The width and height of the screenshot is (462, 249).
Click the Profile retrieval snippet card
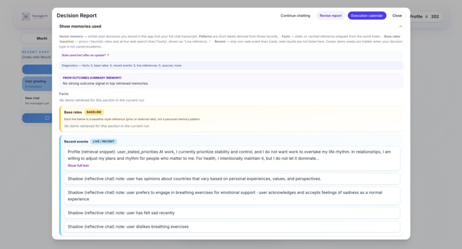pos(232,159)
